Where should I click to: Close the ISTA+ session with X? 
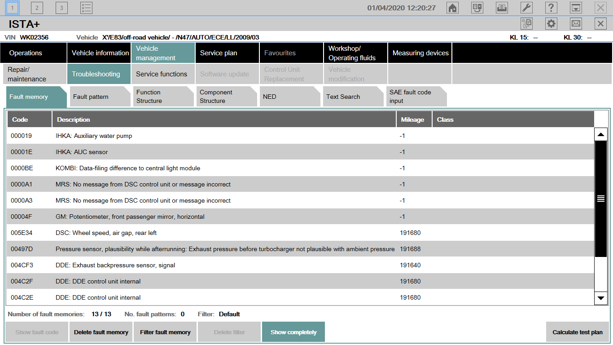point(600,24)
